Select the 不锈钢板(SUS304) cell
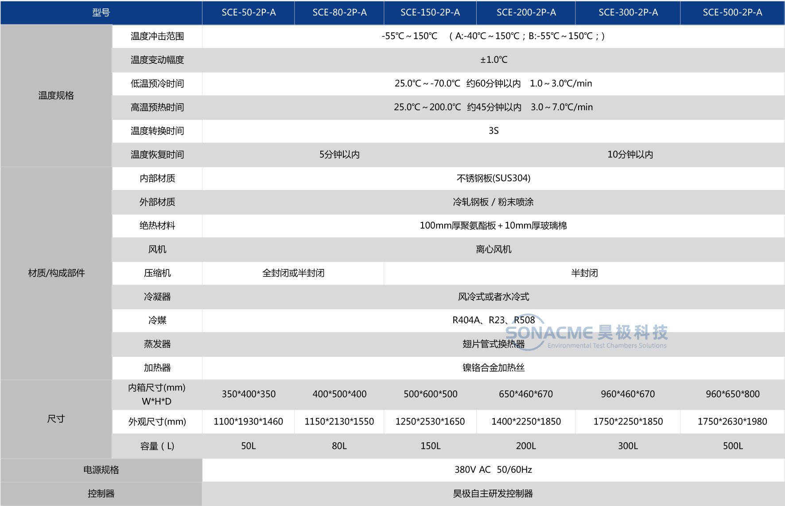Screen dimensions: 785x506 coord(493,178)
